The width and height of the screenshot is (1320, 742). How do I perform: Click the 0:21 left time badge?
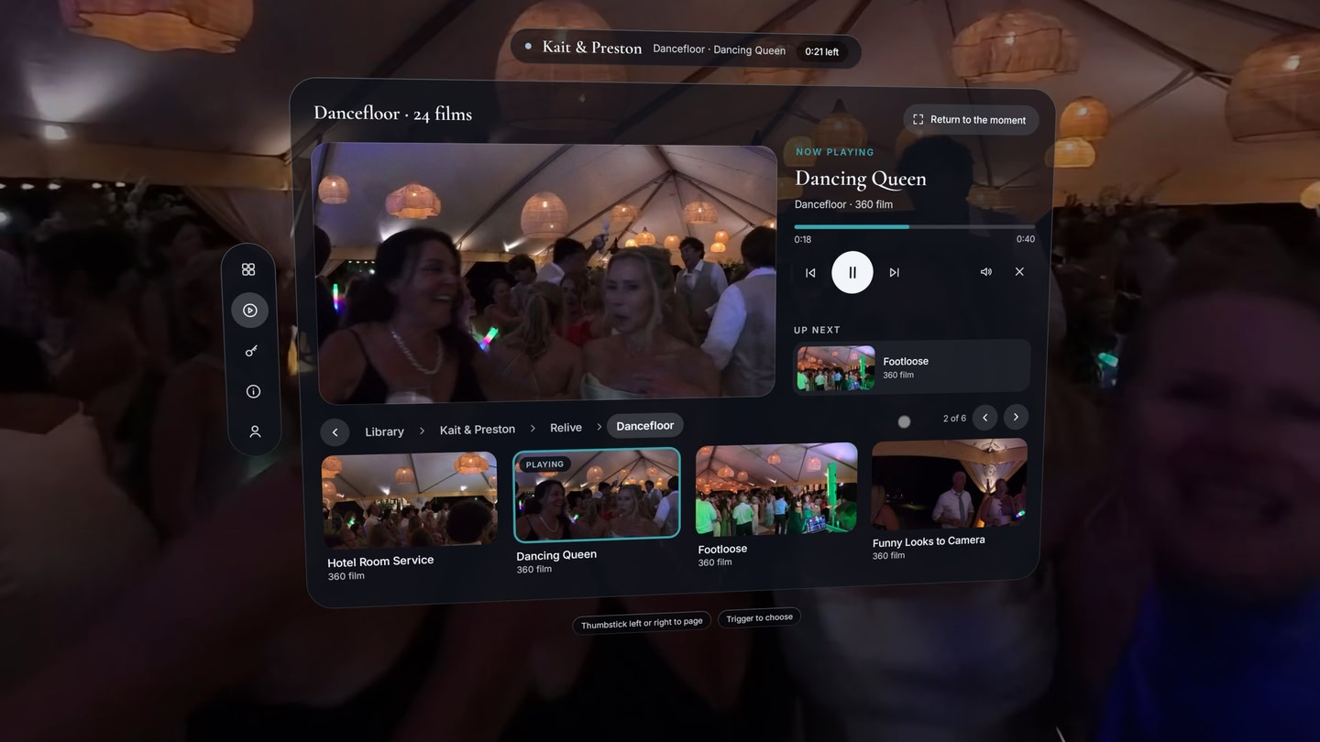pos(822,51)
